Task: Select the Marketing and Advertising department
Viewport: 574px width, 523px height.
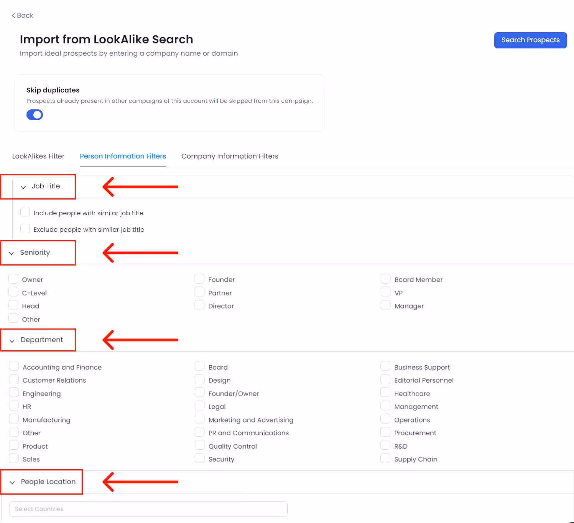Action: pos(199,419)
